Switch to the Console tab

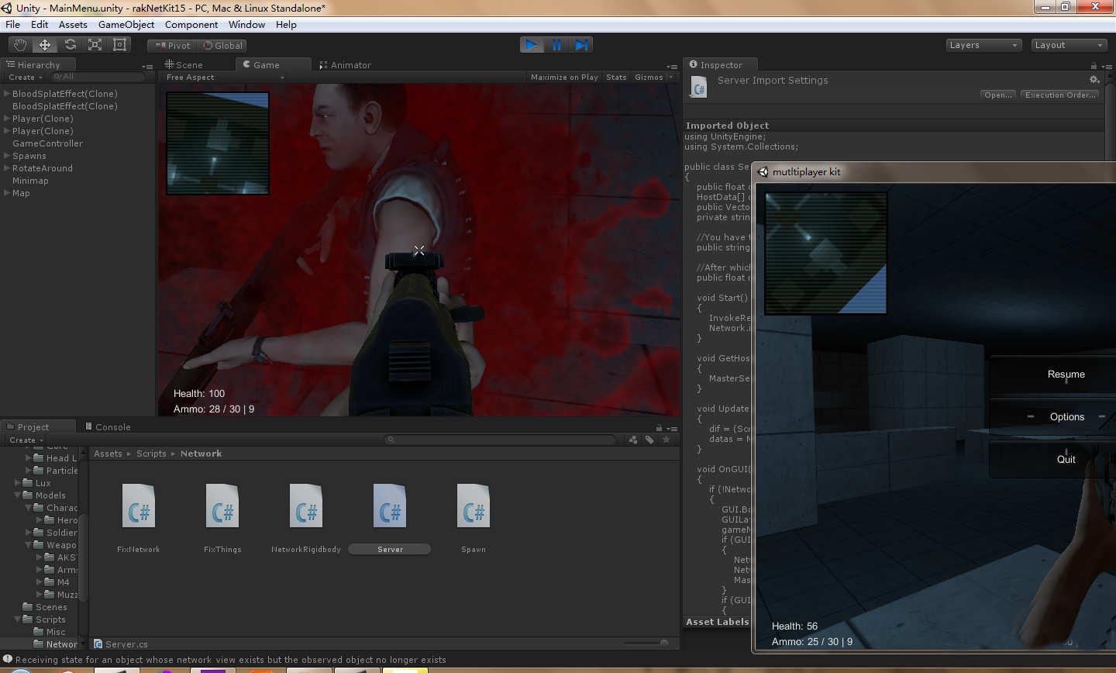[108, 427]
